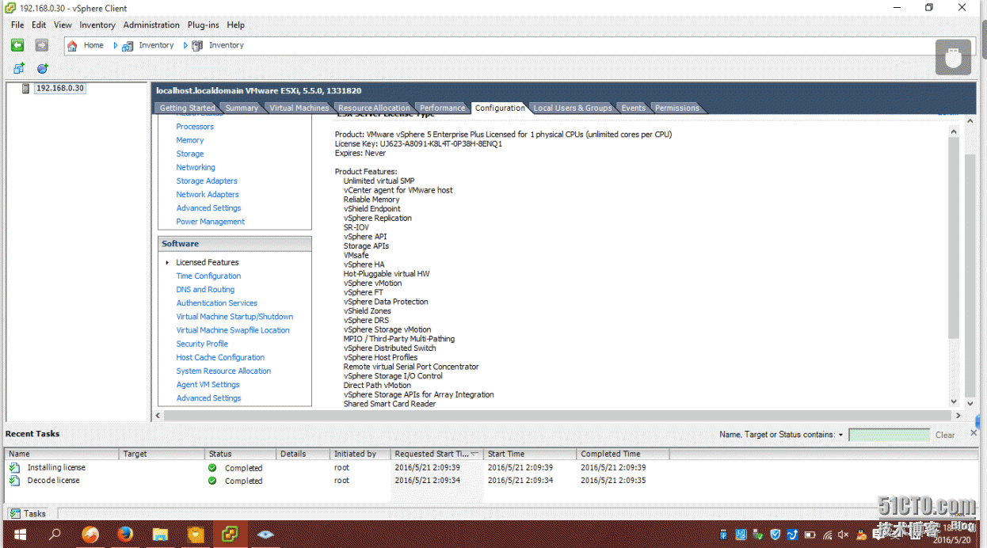
Task: Open the Inventory menu
Action: [x=97, y=25]
